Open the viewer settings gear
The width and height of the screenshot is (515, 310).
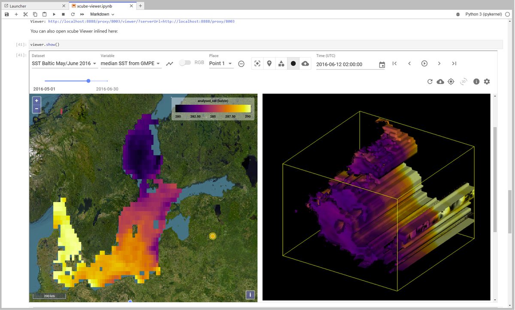[x=487, y=81]
